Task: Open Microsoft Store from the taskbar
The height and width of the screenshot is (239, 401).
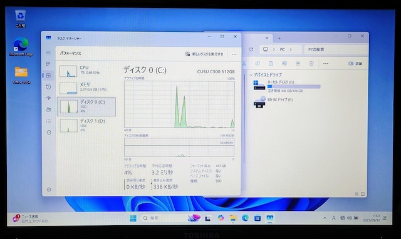Action: (x=258, y=218)
